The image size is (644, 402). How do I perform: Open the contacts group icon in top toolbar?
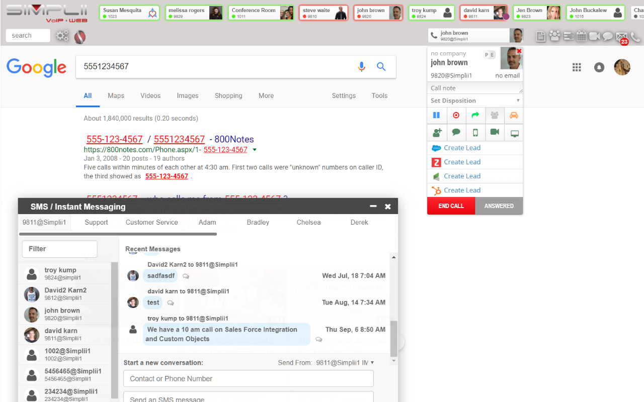tap(554, 36)
